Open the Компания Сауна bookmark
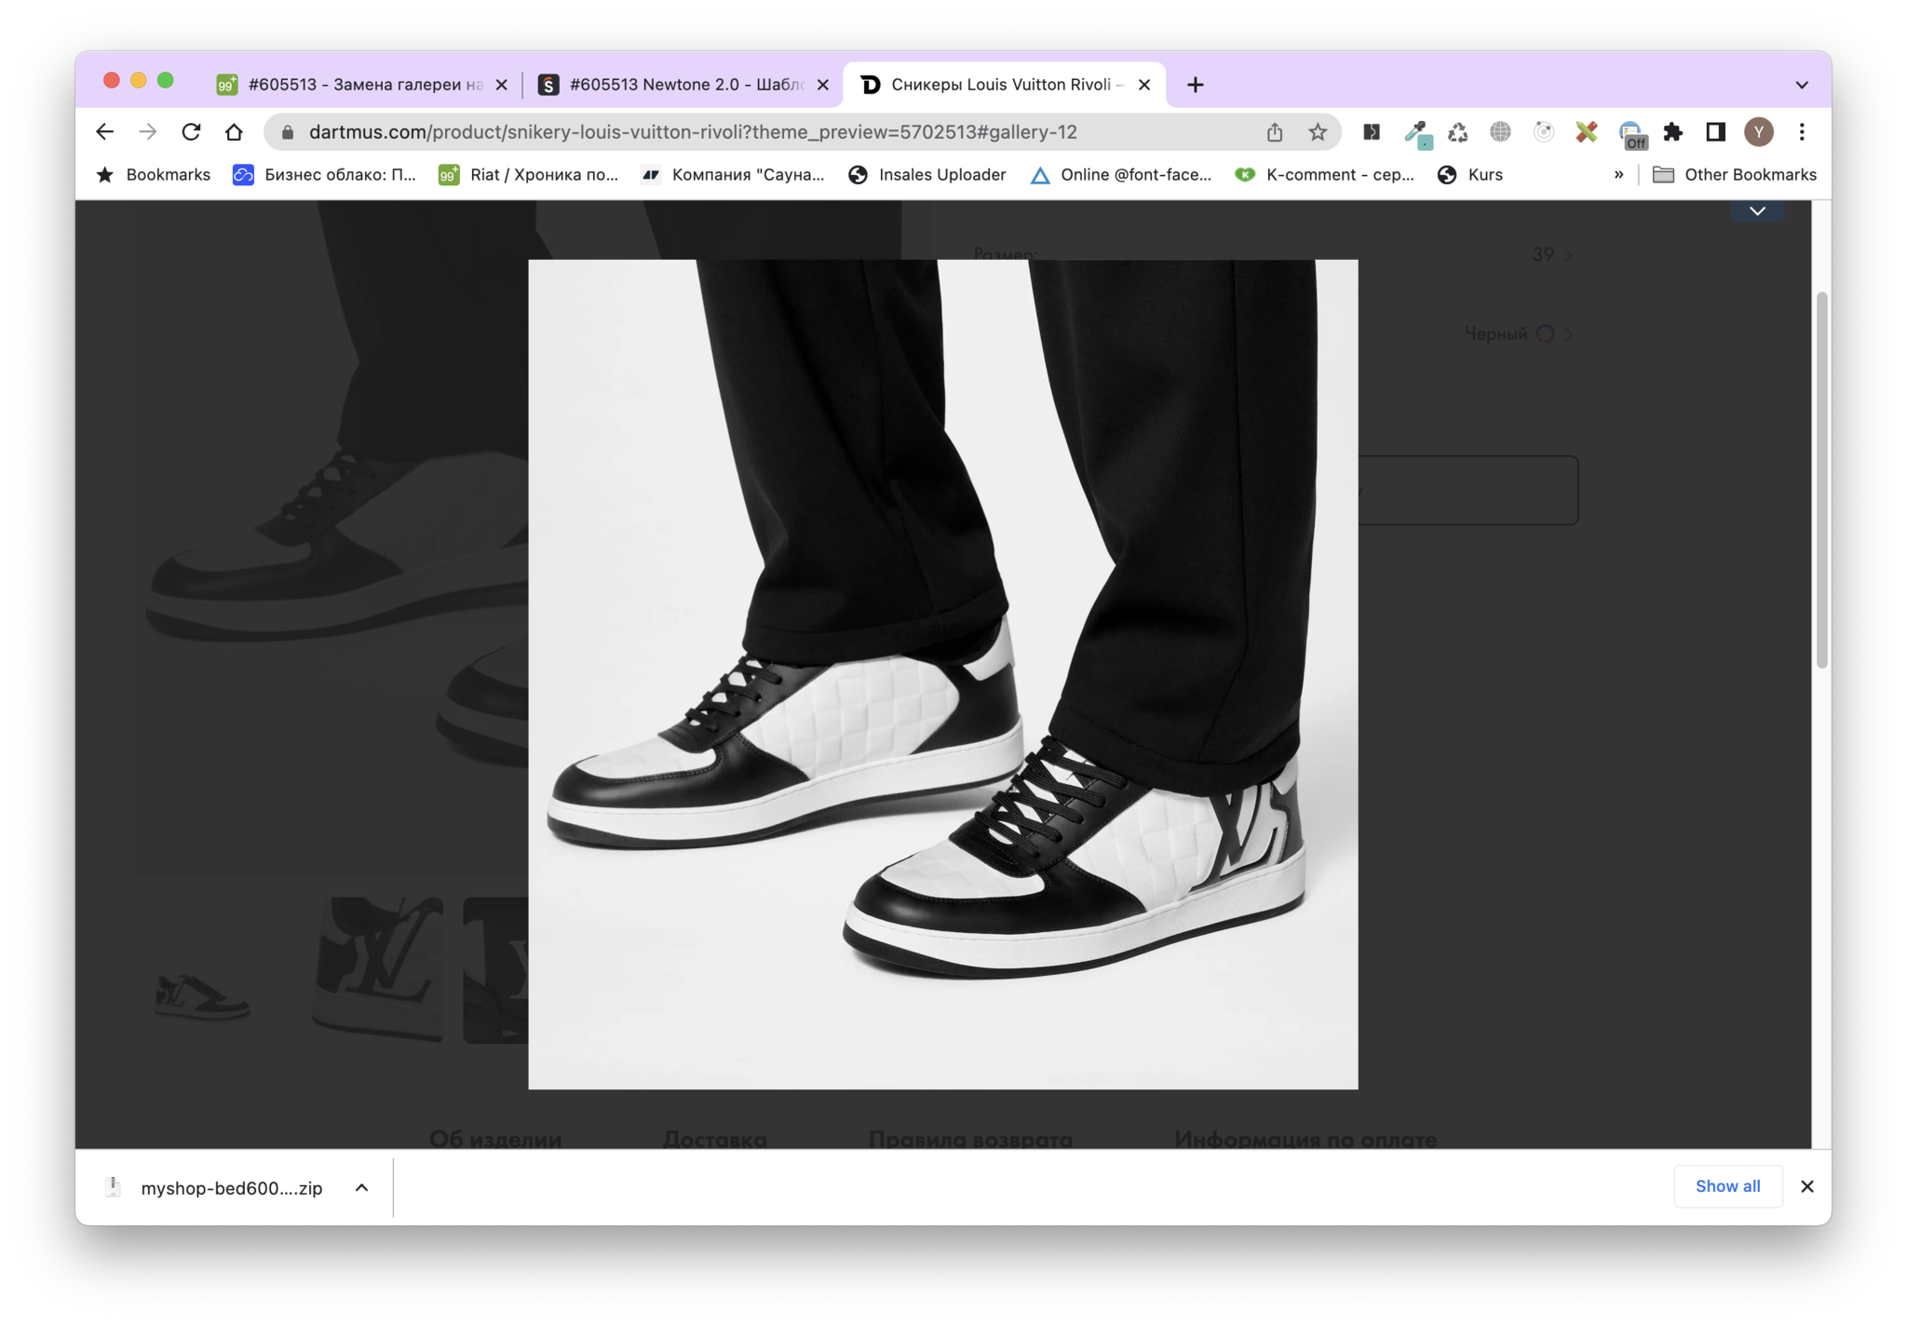 [x=733, y=174]
